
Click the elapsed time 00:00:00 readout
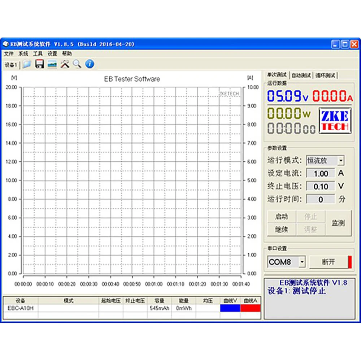[x=291, y=128]
